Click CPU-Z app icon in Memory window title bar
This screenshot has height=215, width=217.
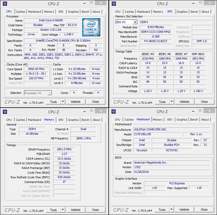pyautogui.click(x=5, y=112)
